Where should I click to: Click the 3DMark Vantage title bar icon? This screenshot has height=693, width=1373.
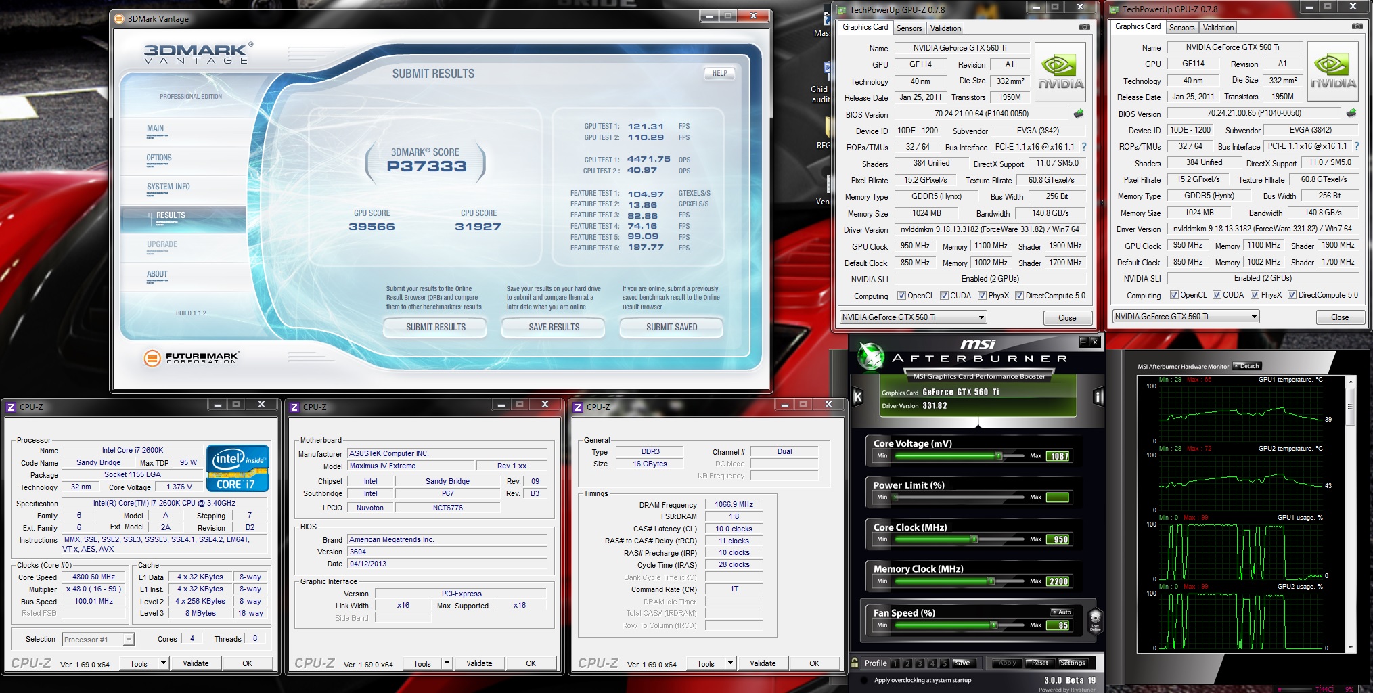[x=119, y=18]
